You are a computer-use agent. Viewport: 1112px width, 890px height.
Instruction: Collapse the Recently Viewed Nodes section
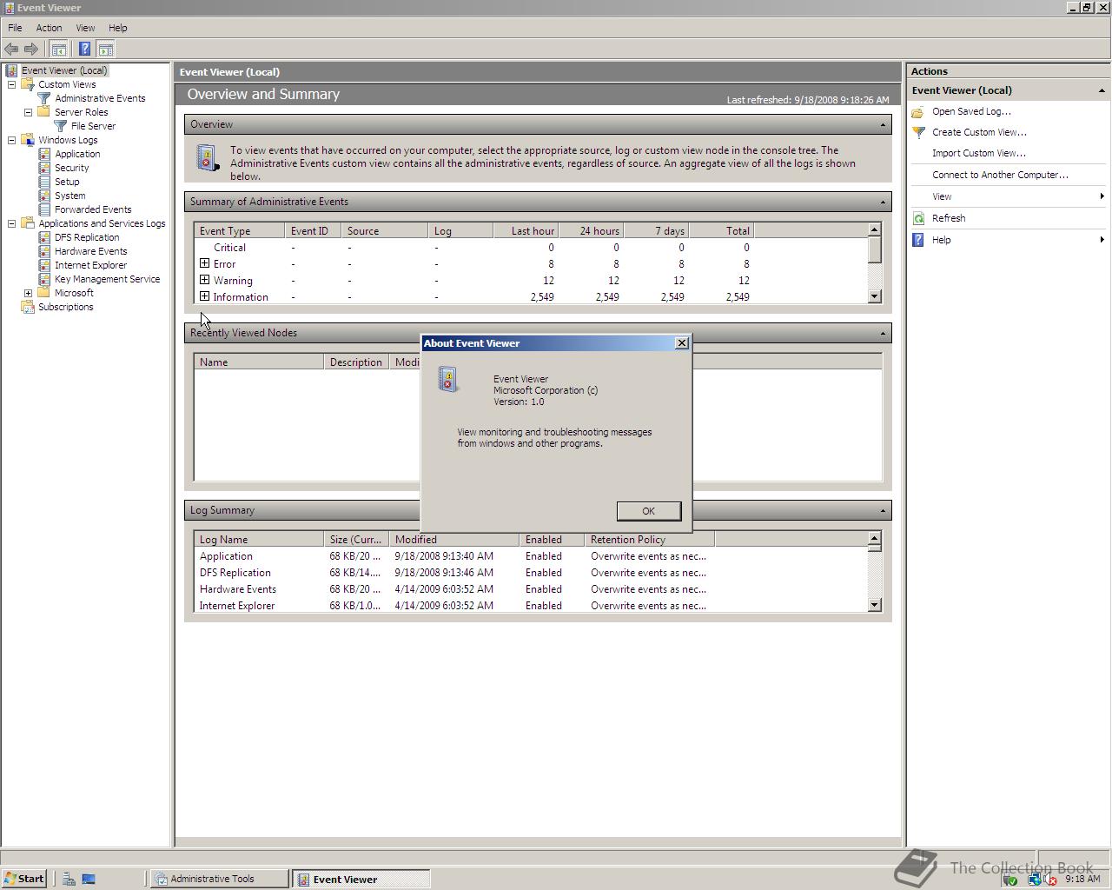(x=883, y=333)
